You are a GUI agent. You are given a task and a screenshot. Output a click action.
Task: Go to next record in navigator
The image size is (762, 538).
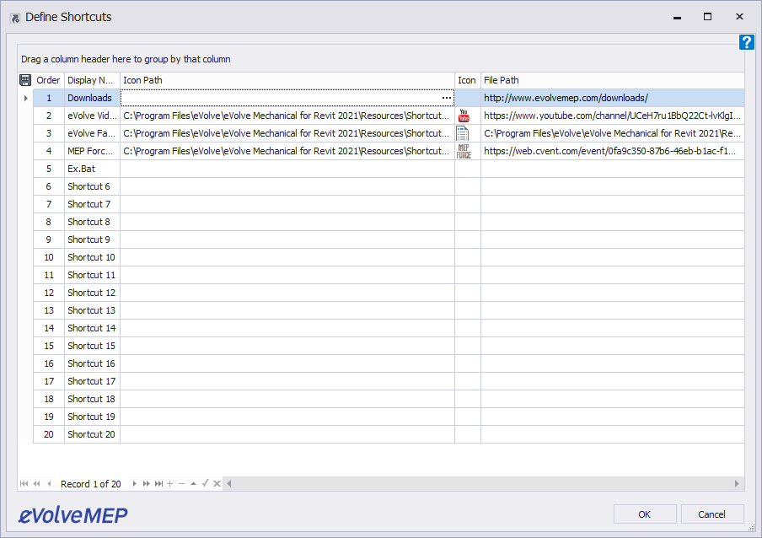coord(134,483)
